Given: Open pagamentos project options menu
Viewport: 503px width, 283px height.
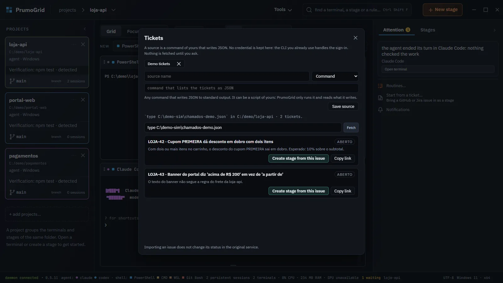Looking at the screenshot, I should coord(74,155).
